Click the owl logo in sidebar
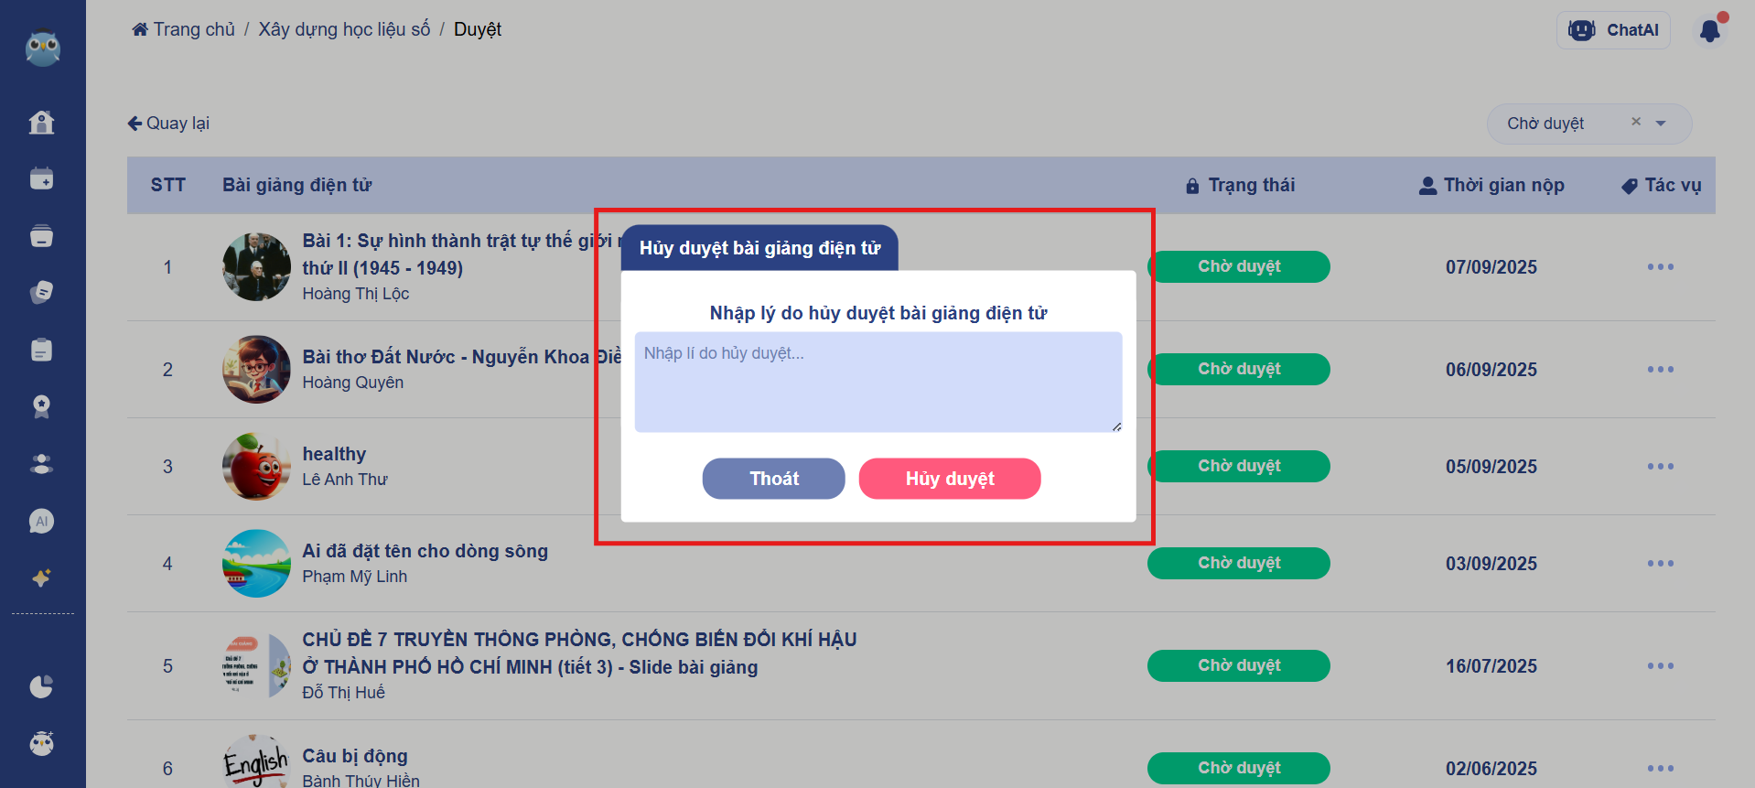 click(42, 49)
